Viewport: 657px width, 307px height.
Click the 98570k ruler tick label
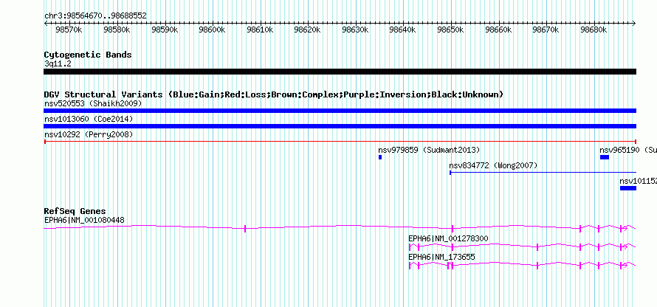point(69,30)
